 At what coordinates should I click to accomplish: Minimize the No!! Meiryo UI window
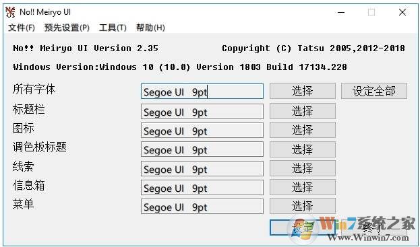pos(341,12)
